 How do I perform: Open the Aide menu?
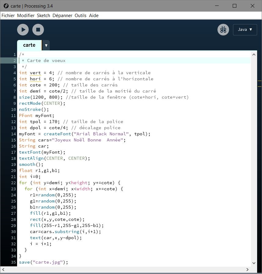point(94,16)
